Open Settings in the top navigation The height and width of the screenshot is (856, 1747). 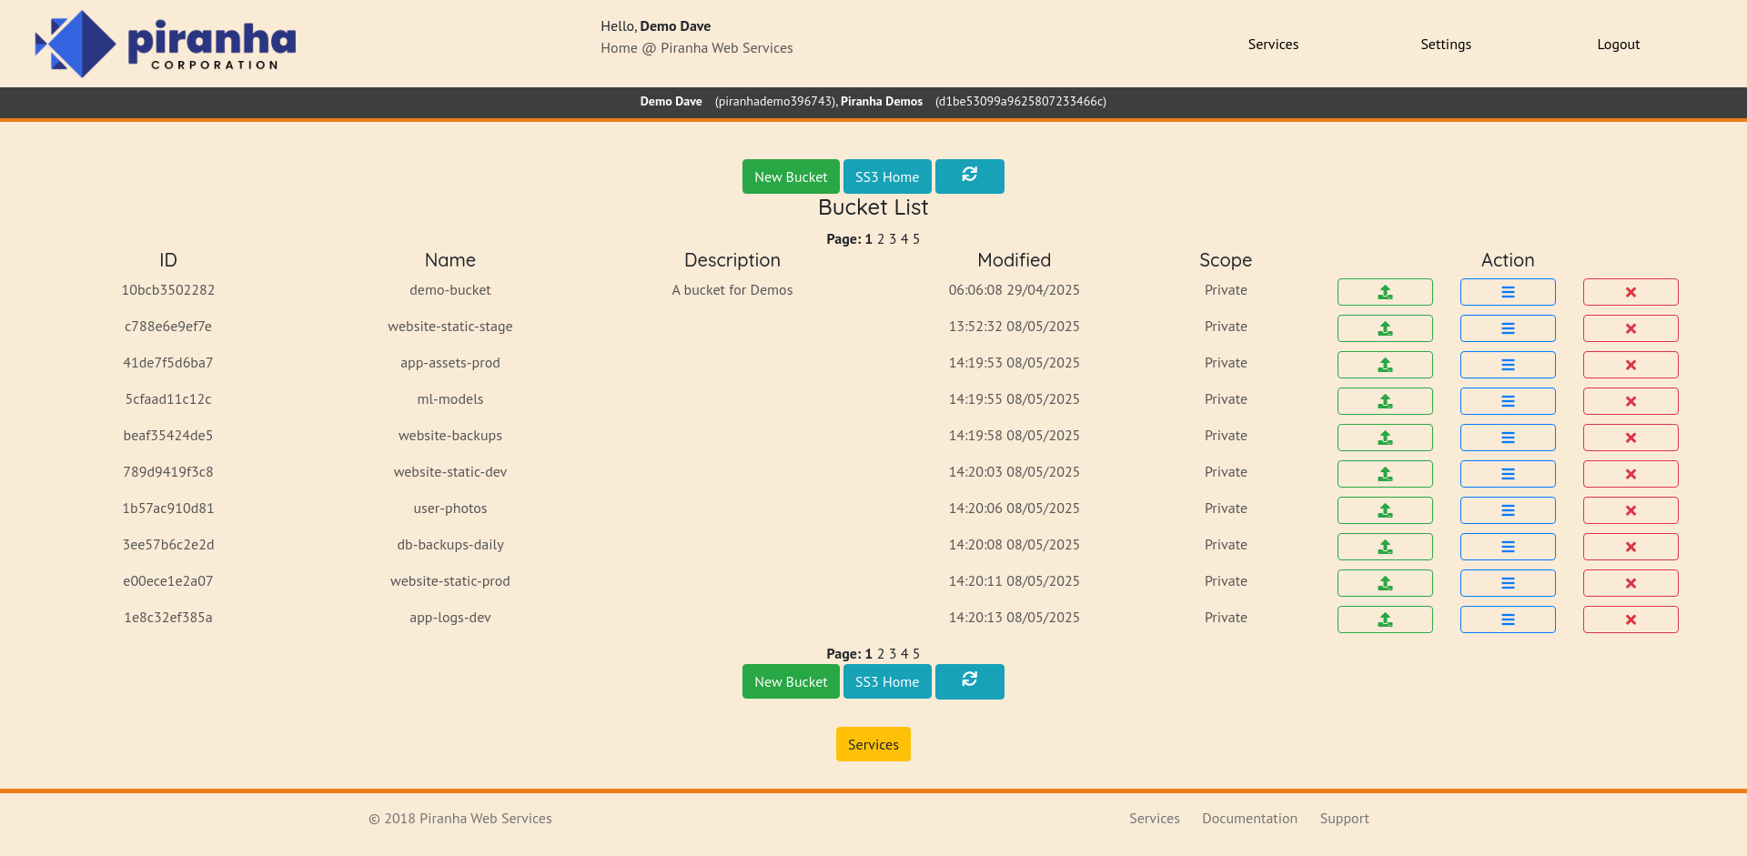coord(1445,45)
